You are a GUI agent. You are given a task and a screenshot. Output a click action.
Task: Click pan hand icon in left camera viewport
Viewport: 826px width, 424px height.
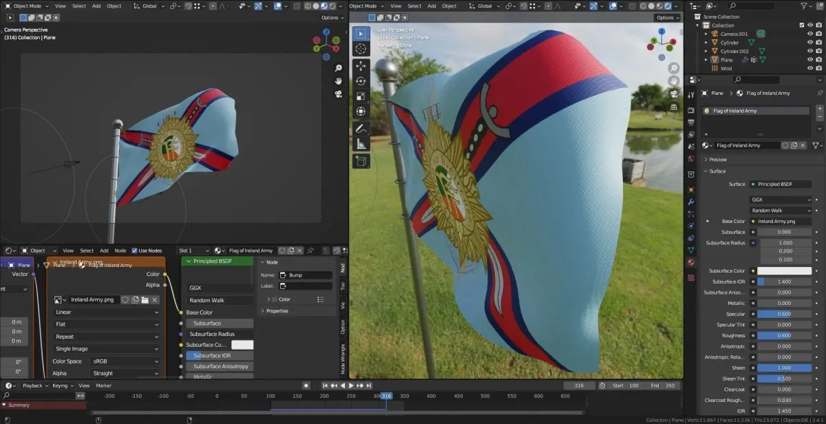pyautogui.click(x=339, y=81)
